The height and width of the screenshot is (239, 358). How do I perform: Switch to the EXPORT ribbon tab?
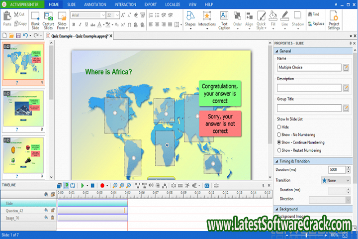150,4
